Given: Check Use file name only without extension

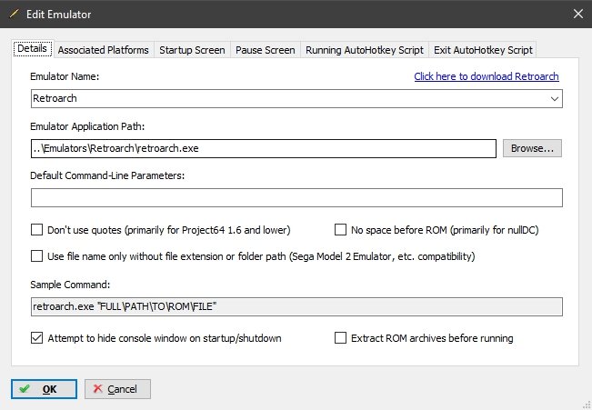Looking at the screenshot, I should click(36, 256).
